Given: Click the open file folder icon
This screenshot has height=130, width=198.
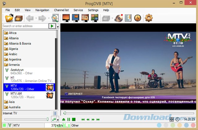Looking at the screenshot, I should tap(9, 18).
